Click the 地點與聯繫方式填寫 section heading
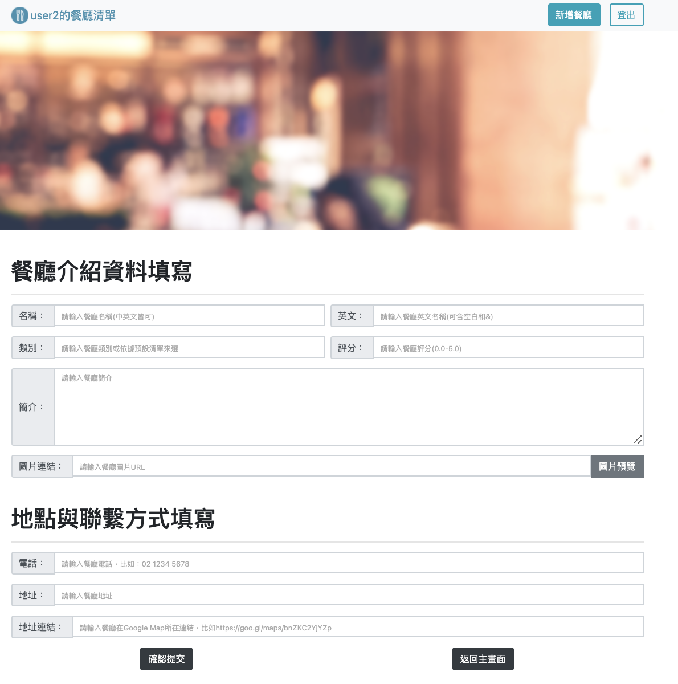Viewport: 678px width, 684px height. tap(112, 519)
